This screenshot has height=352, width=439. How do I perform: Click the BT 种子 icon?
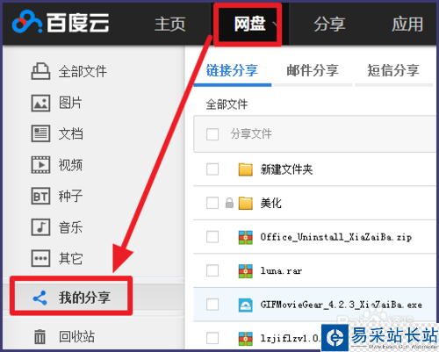40,196
